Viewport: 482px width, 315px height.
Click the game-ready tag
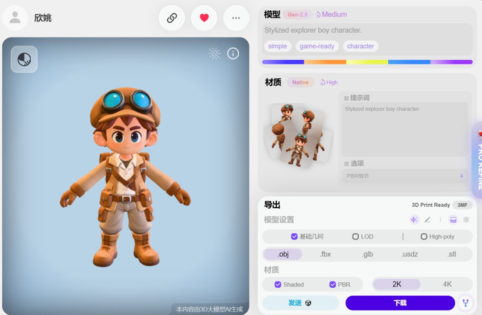(x=317, y=46)
